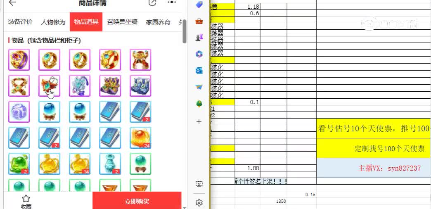This screenshot has height=209, width=431.
Task: Select the spreadsheet cell containing 1.18
Action: (x=247, y=6)
